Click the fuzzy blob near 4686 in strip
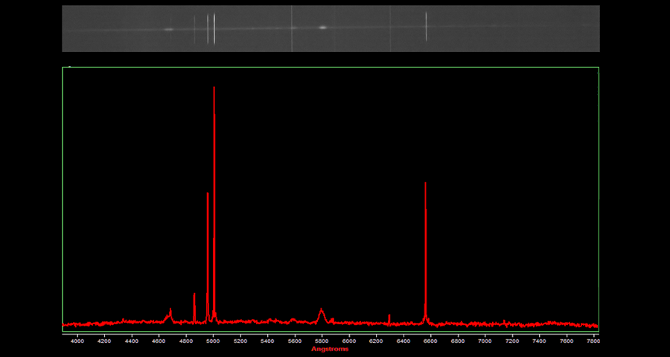The height and width of the screenshot is (357, 670). tap(169, 30)
